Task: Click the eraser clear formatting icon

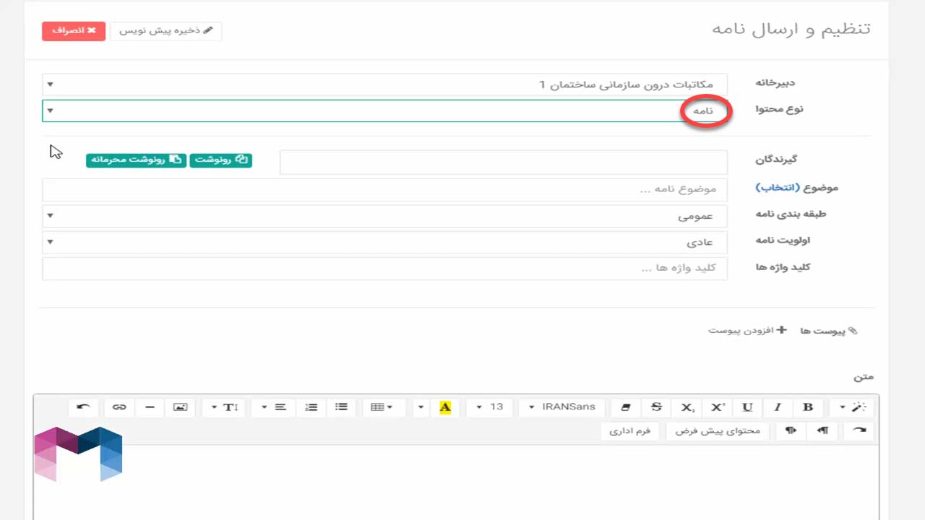Action: pos(626,407)
